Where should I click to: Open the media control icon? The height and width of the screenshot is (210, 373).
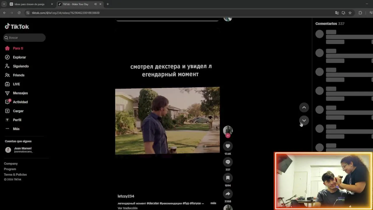pyautogui.click(x=371, y=13)
